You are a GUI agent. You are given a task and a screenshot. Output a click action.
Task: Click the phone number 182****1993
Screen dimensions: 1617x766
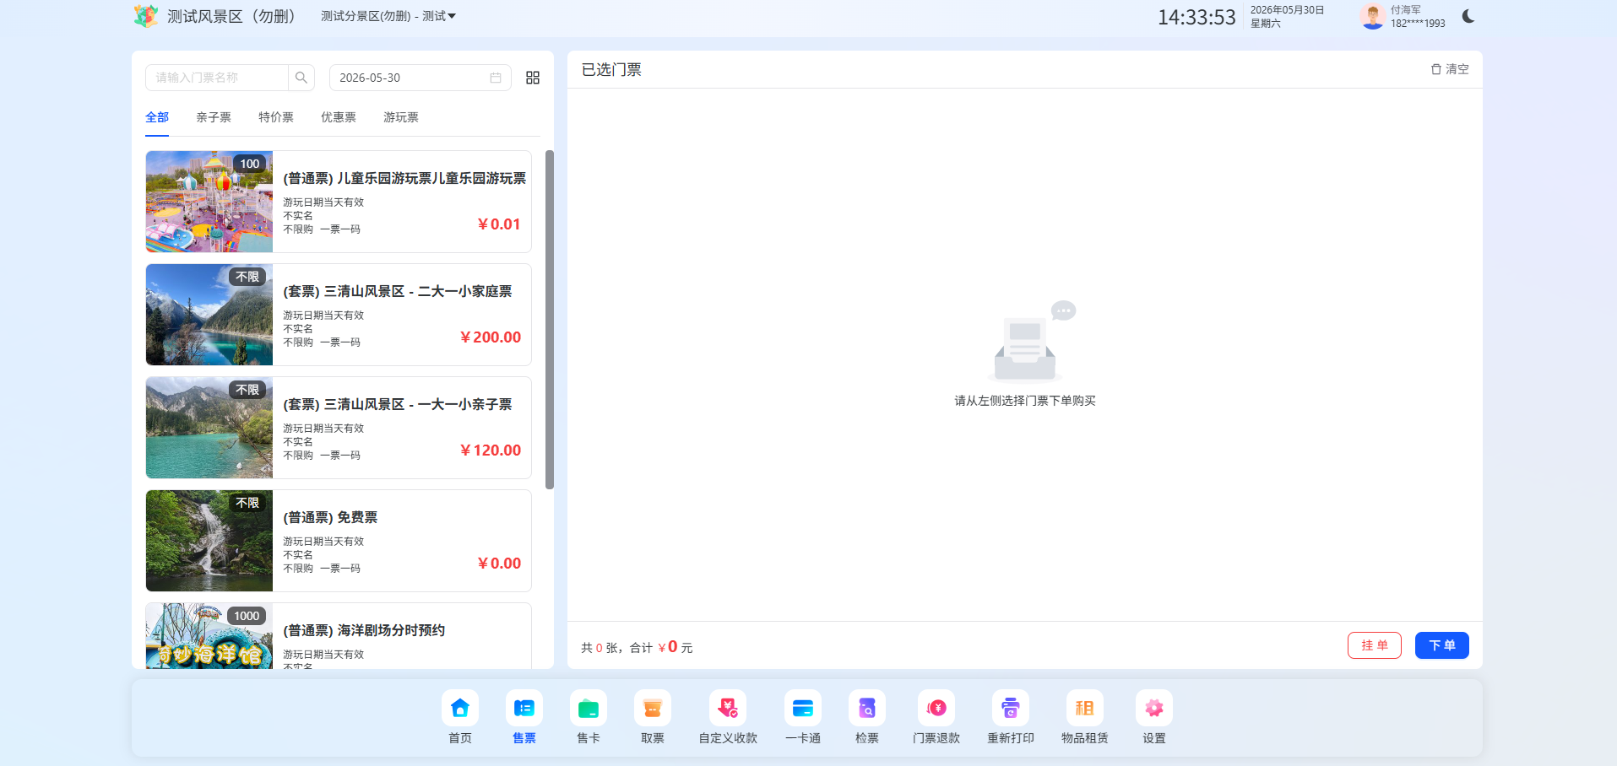1418,24
